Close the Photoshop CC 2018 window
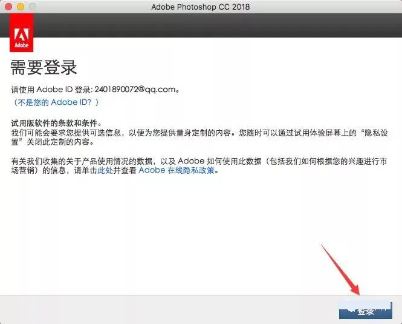Image resolution: width=402 pixels, height=324 pixels. [8, 7]
